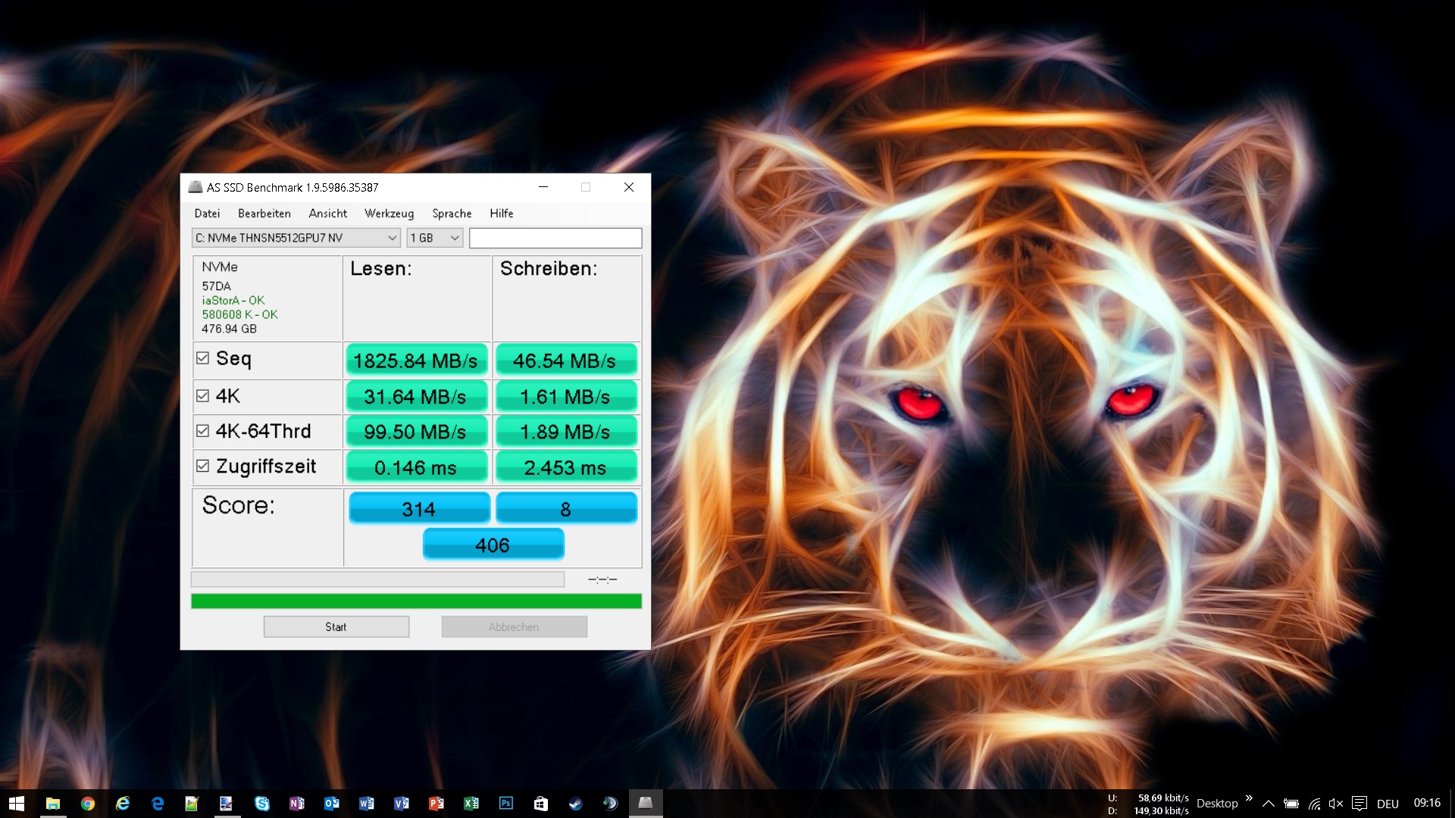The height and width of the screenshot is (818, 1455).
Task: Open Excel from the taskbar
Action: click(x=471, y=803)
